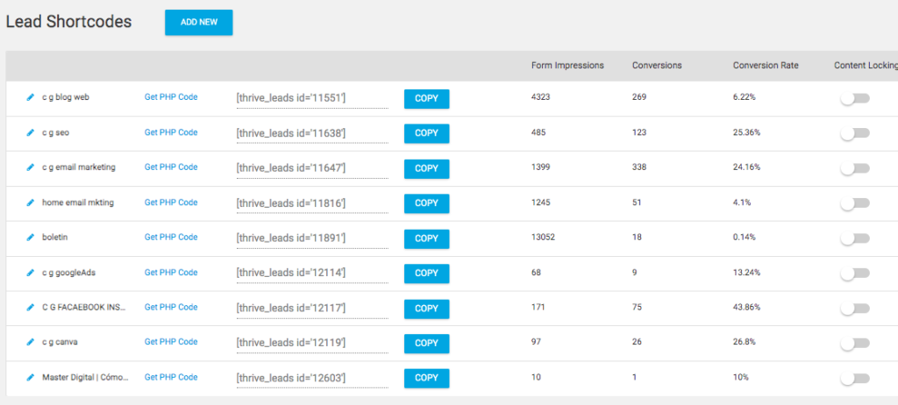
Task: Select the shortcode field with id 11551
Action: pyautogui.click(x=310, y=98)
